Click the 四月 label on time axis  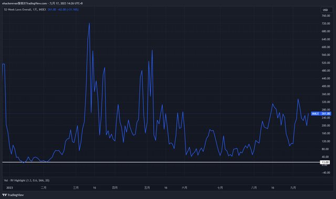[115, 187]
